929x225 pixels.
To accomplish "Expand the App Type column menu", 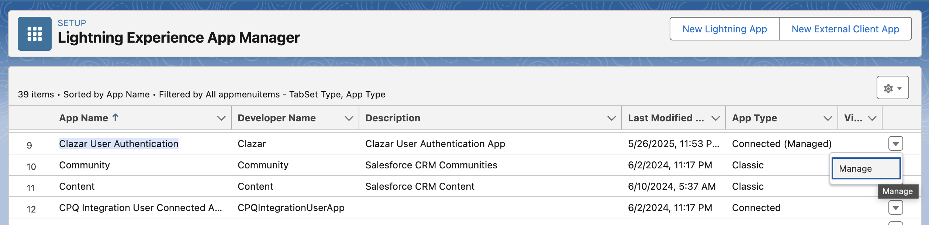I will point(828,118).
